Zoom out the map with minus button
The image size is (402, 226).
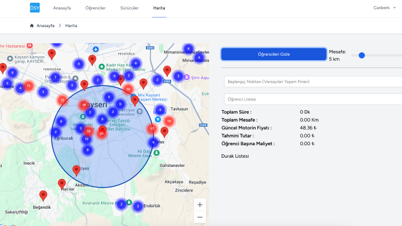click(200, 217)
